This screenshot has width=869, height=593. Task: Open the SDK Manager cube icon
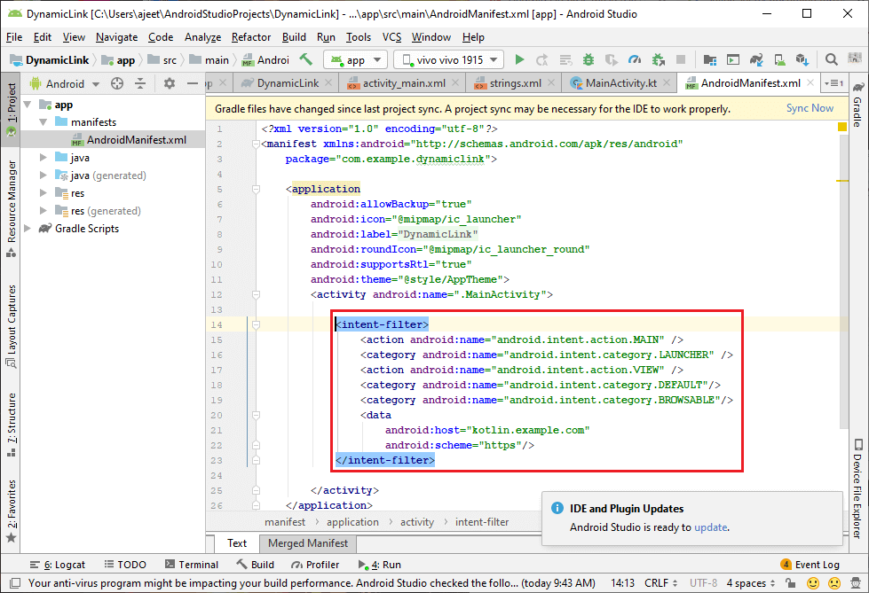(x=802, y=59)
